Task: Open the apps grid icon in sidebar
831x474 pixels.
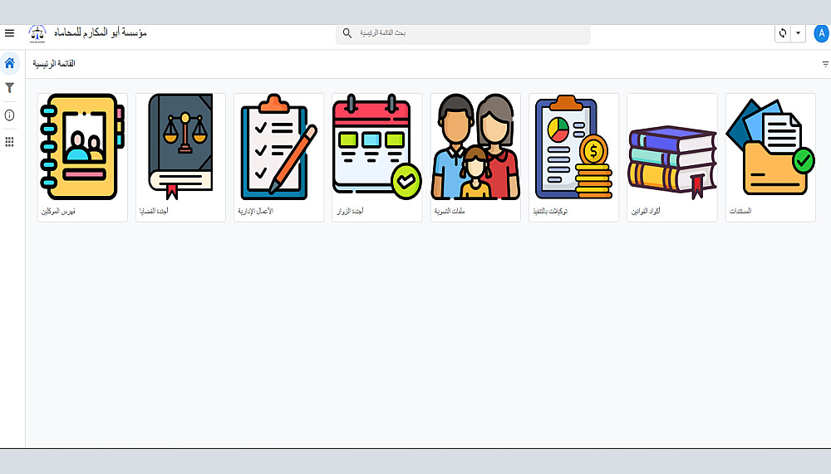Action: [9, 142]
